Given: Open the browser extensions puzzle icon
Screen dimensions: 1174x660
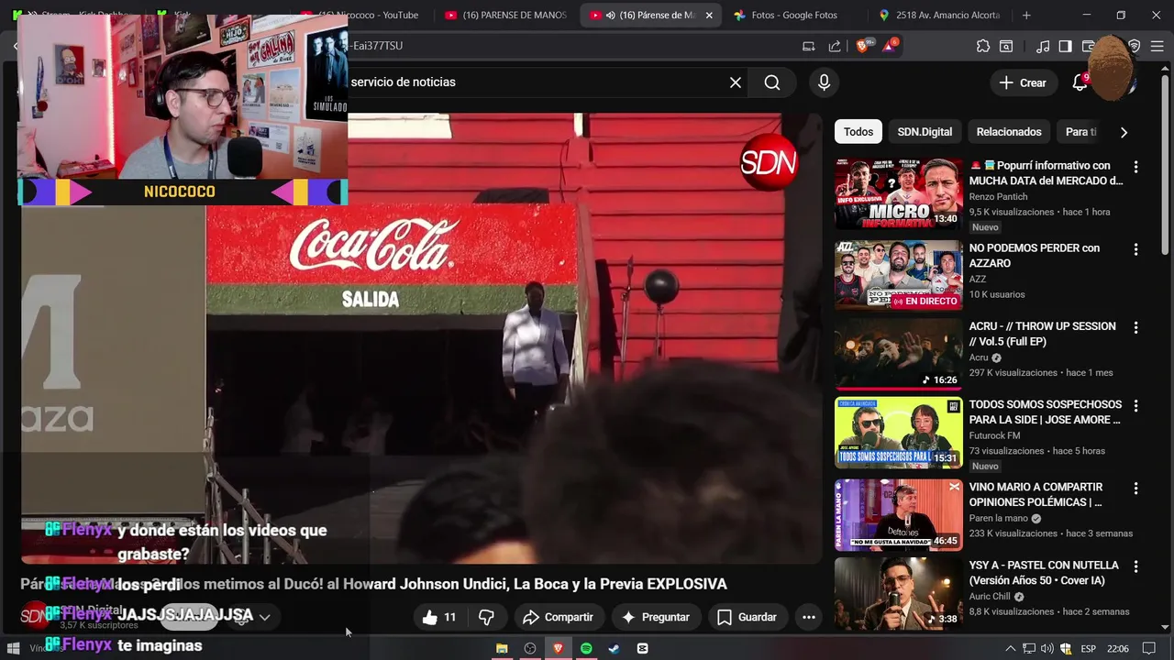Looking at the screenshot, I should pos(983,46).
